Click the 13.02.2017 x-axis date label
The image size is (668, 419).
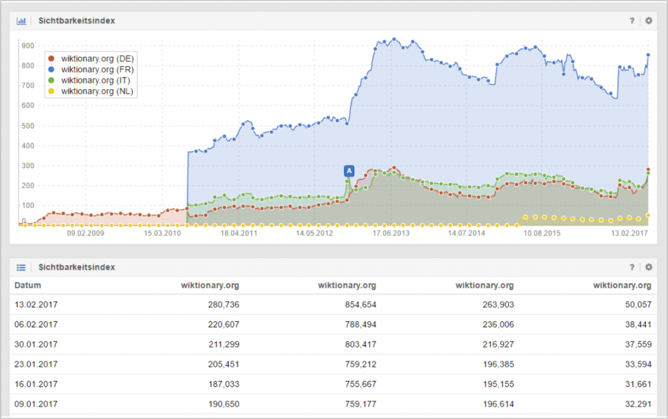point(630,233)
